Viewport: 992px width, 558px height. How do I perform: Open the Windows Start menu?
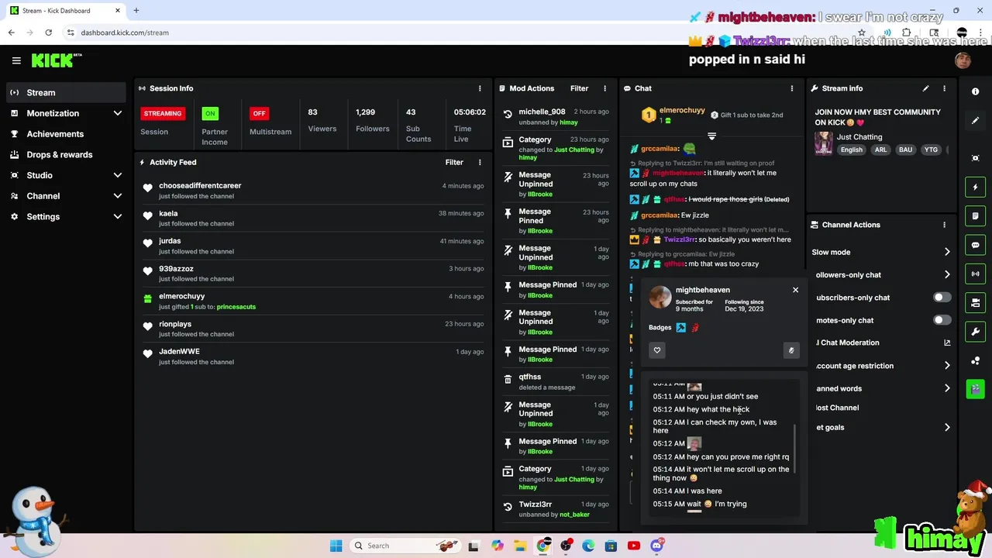pos(336,546)
